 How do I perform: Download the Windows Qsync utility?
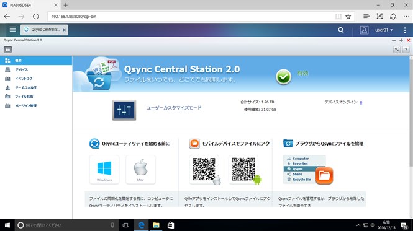[x=104, y=170]
